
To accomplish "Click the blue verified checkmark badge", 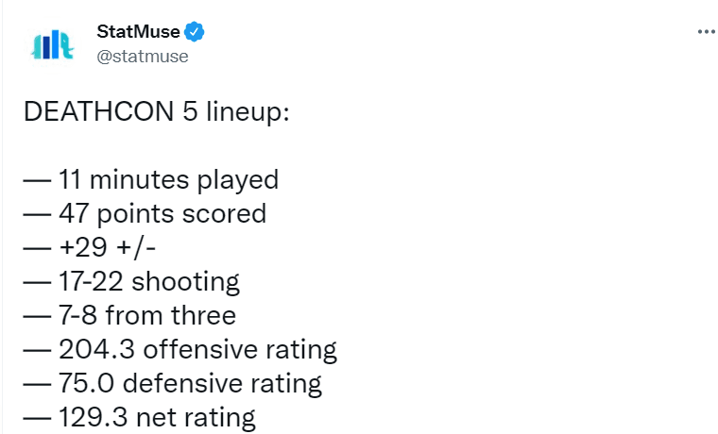I will coord(195,31).
